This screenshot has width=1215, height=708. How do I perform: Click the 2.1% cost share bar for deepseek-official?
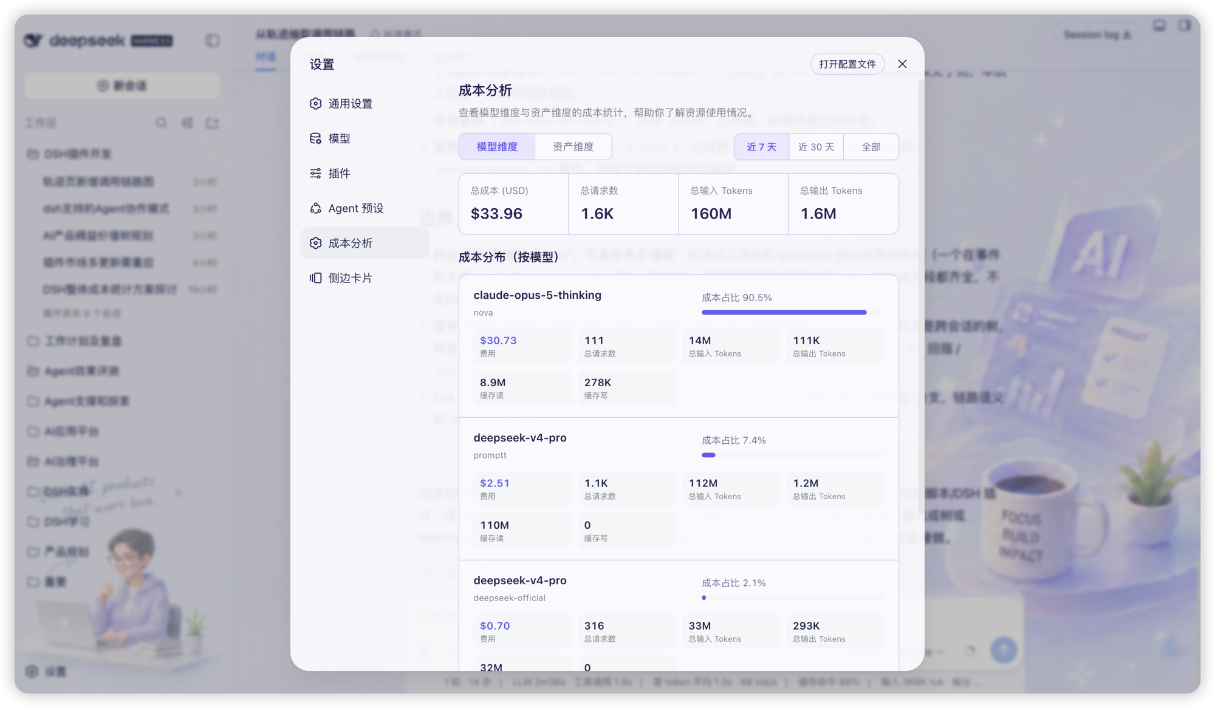(792, 597)
